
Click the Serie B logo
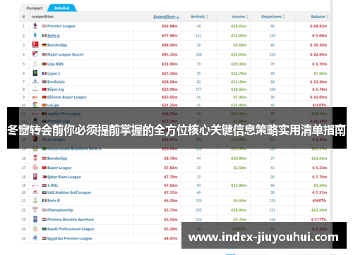(x=35, y=201)
